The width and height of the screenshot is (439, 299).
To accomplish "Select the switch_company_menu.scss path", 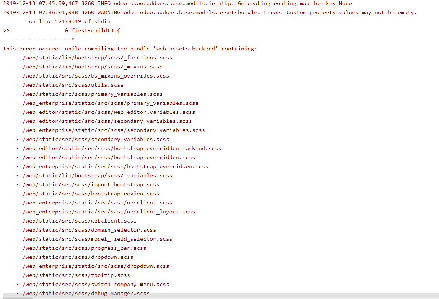I will tap(96, 284).
